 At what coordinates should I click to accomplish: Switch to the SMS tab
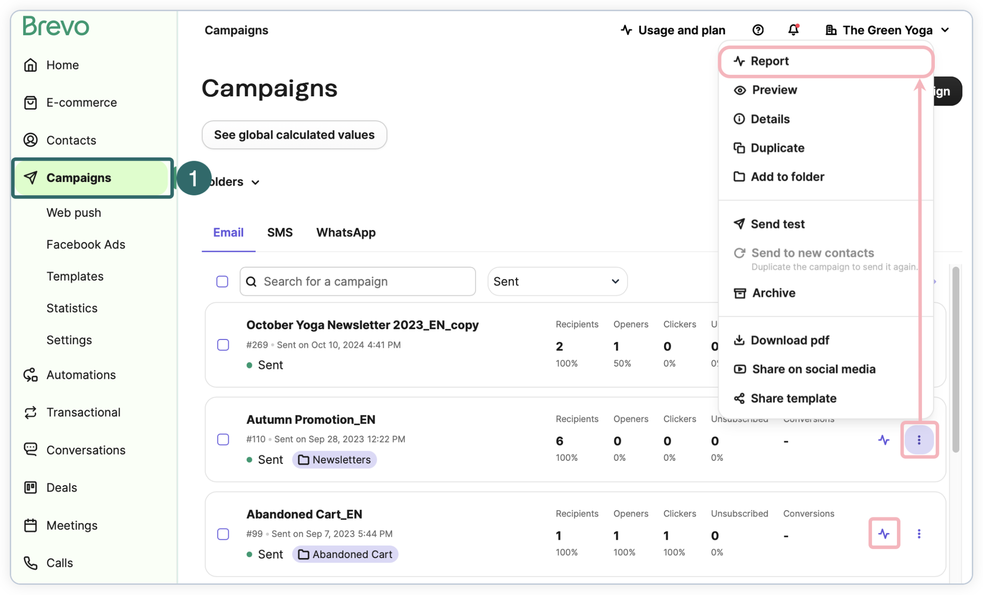280,232
